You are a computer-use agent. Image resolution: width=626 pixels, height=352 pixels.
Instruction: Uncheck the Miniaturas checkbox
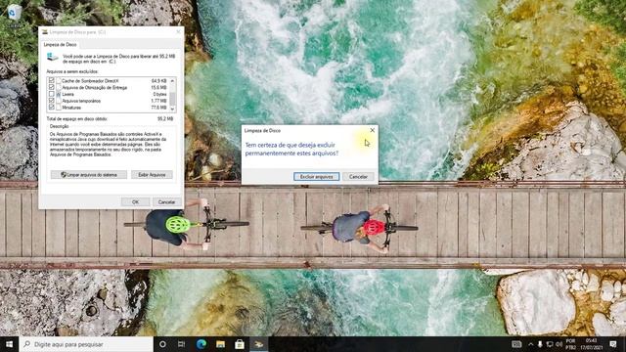(51, 108)
